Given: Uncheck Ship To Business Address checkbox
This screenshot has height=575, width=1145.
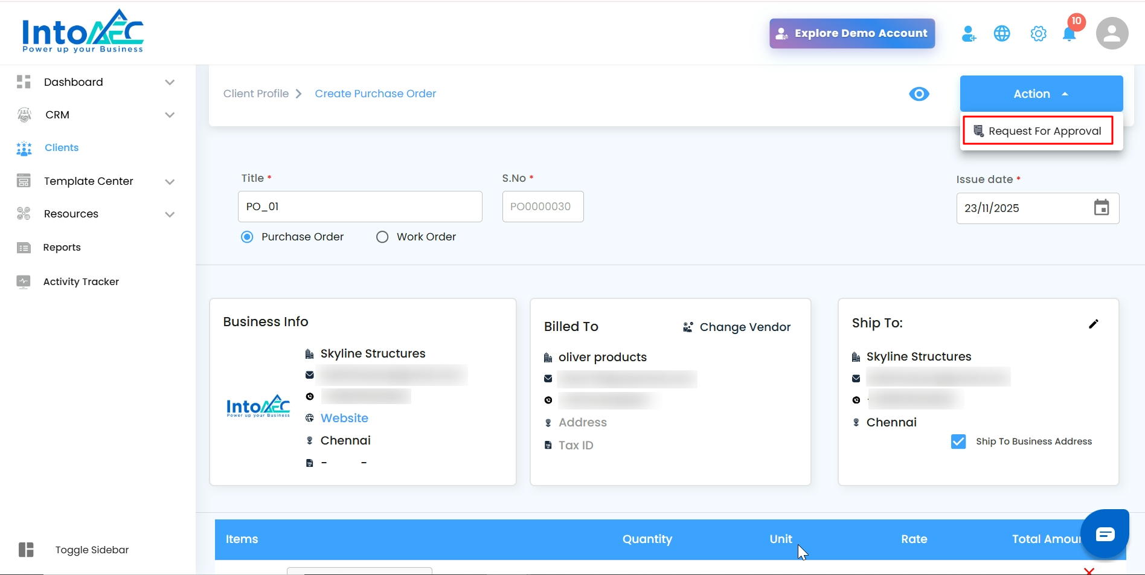Looking at the screenshot, I should (958, 442).
